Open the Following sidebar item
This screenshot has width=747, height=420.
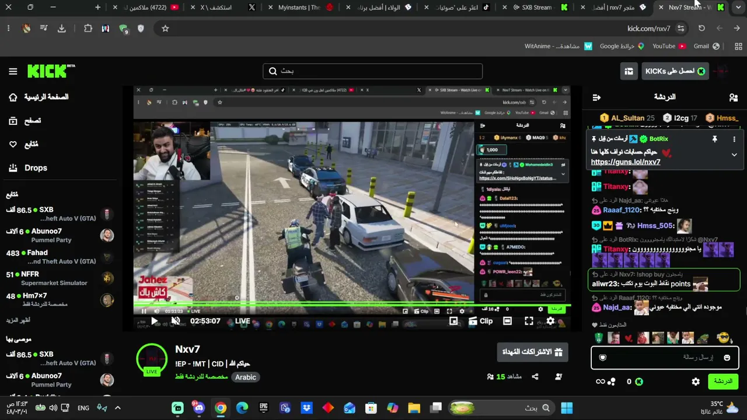(x=23, y=144)
